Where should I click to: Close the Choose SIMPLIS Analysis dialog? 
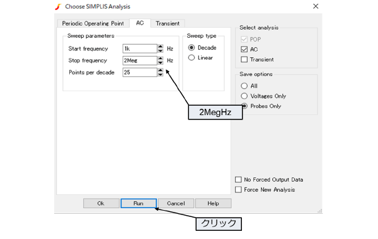pyautogui.click(x=316, y=6)
